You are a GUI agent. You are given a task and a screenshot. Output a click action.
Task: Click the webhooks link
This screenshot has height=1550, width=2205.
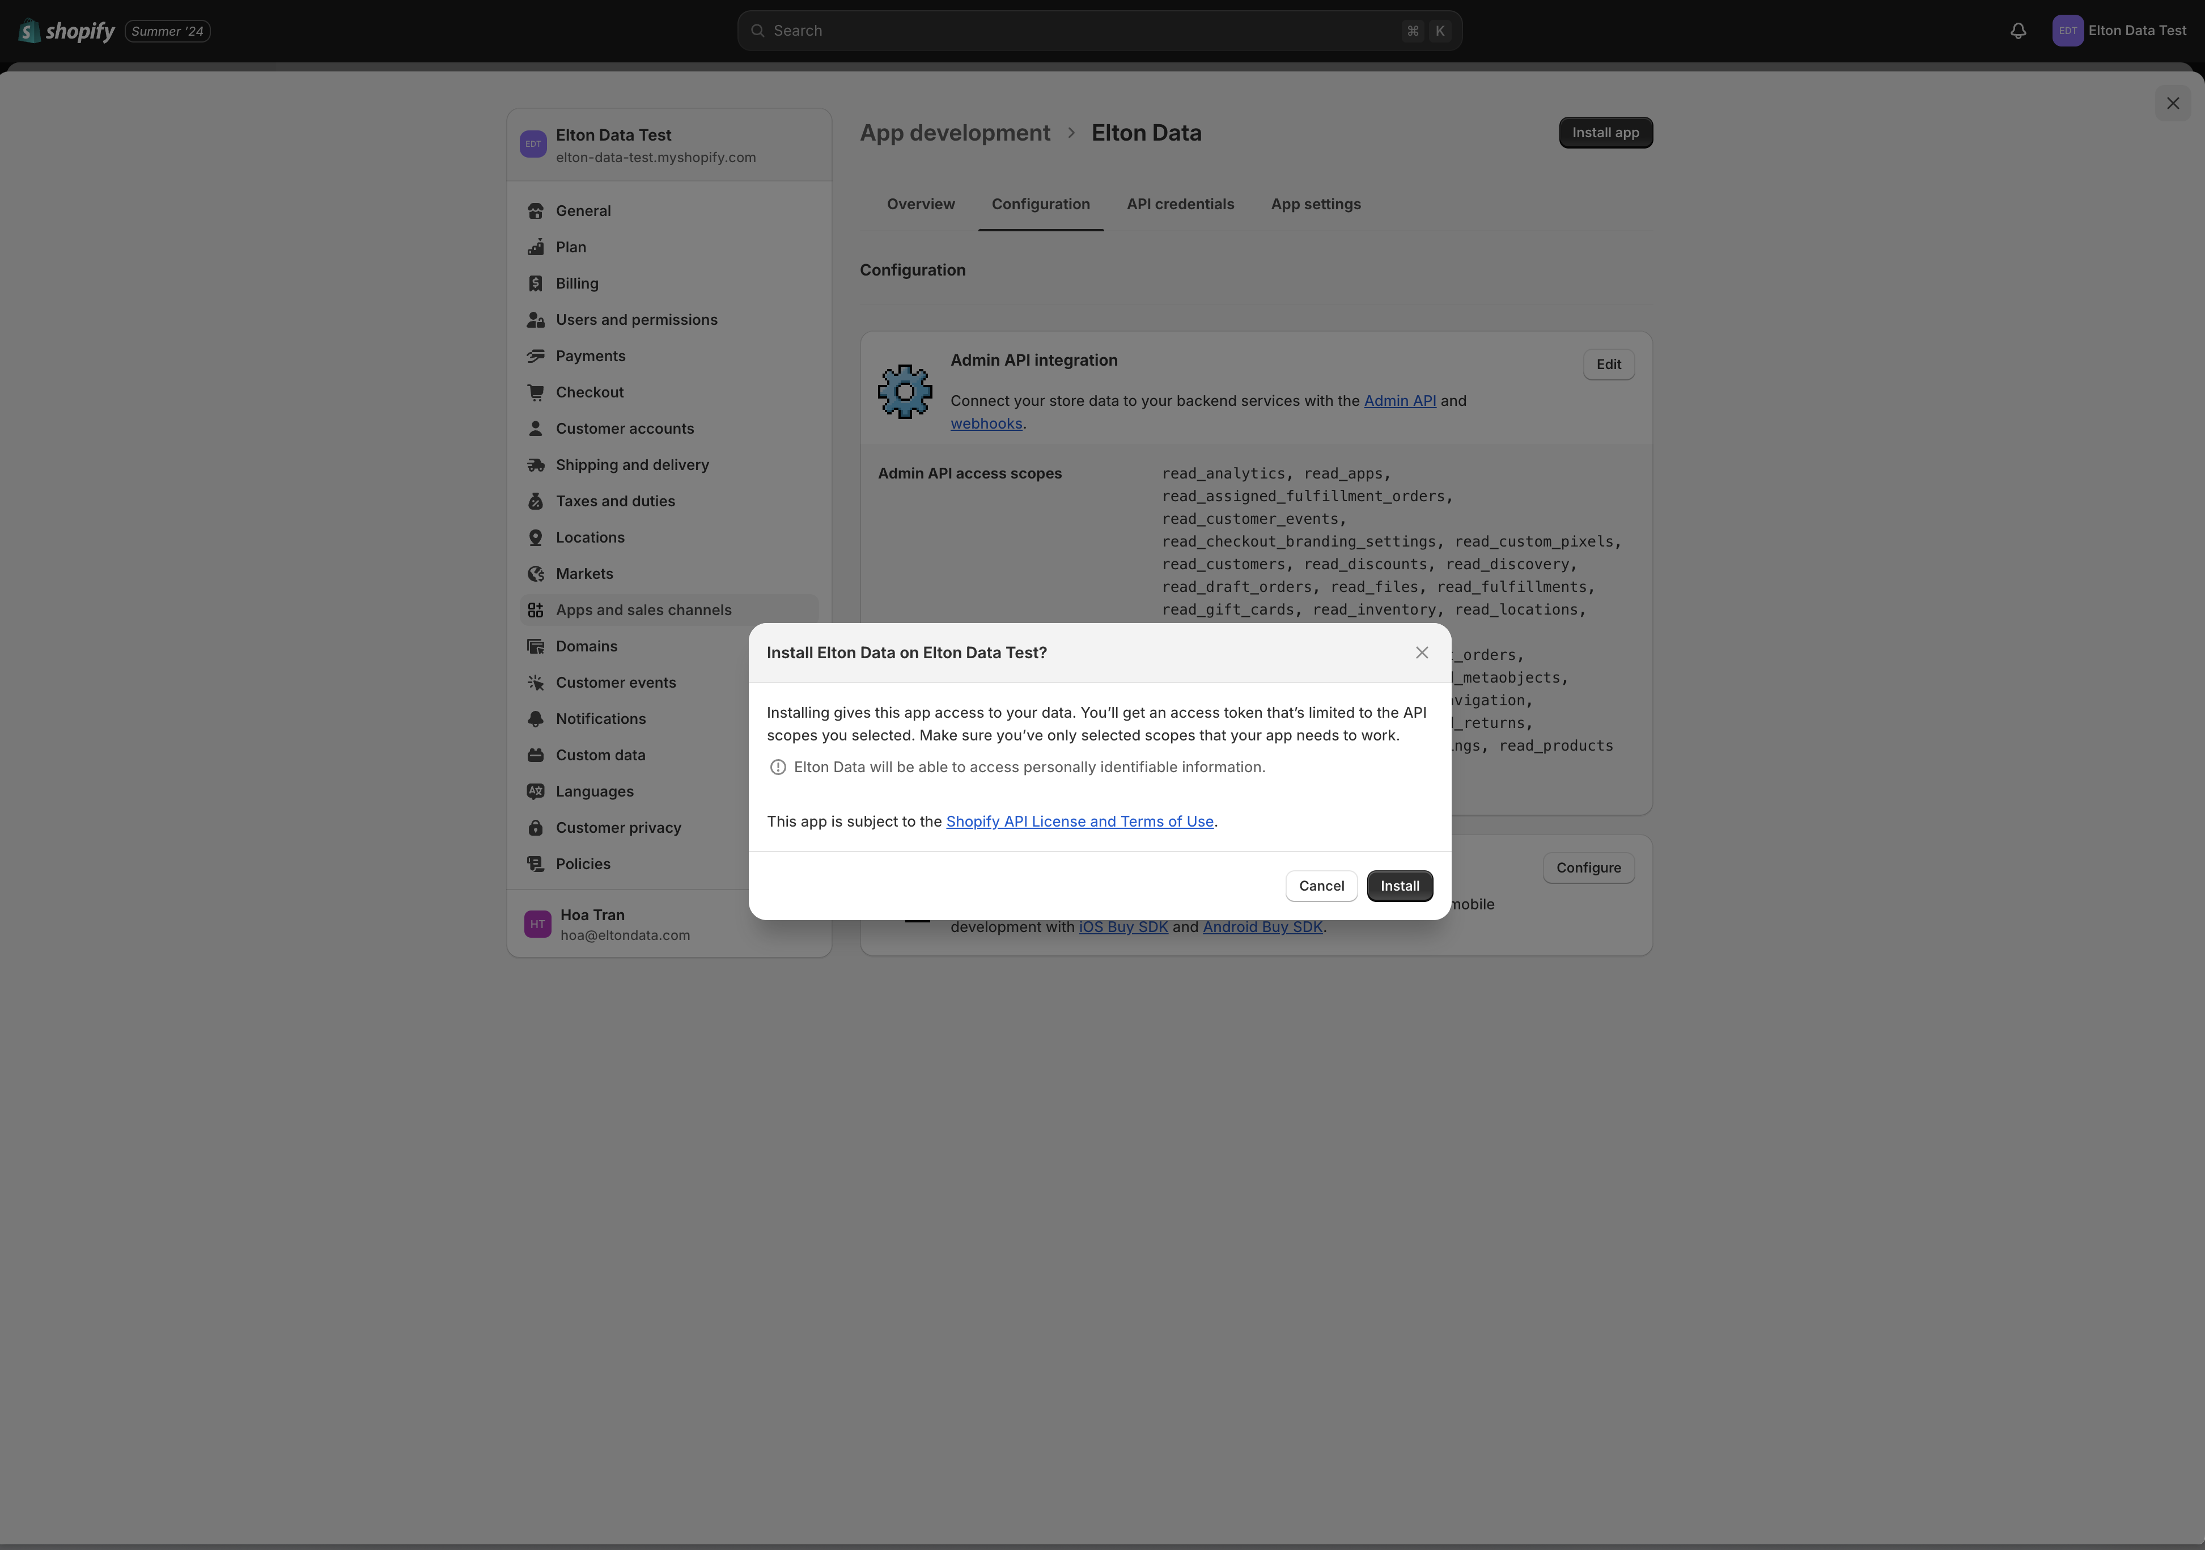985,424
